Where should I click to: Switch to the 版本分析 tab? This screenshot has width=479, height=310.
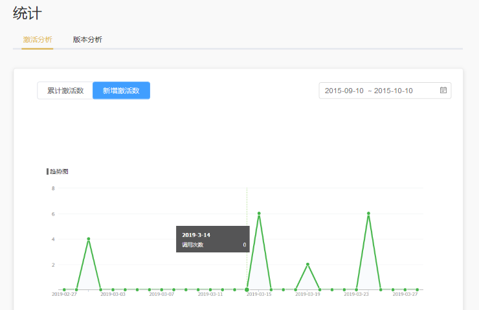pyautogui.click(x=87, y=39)
